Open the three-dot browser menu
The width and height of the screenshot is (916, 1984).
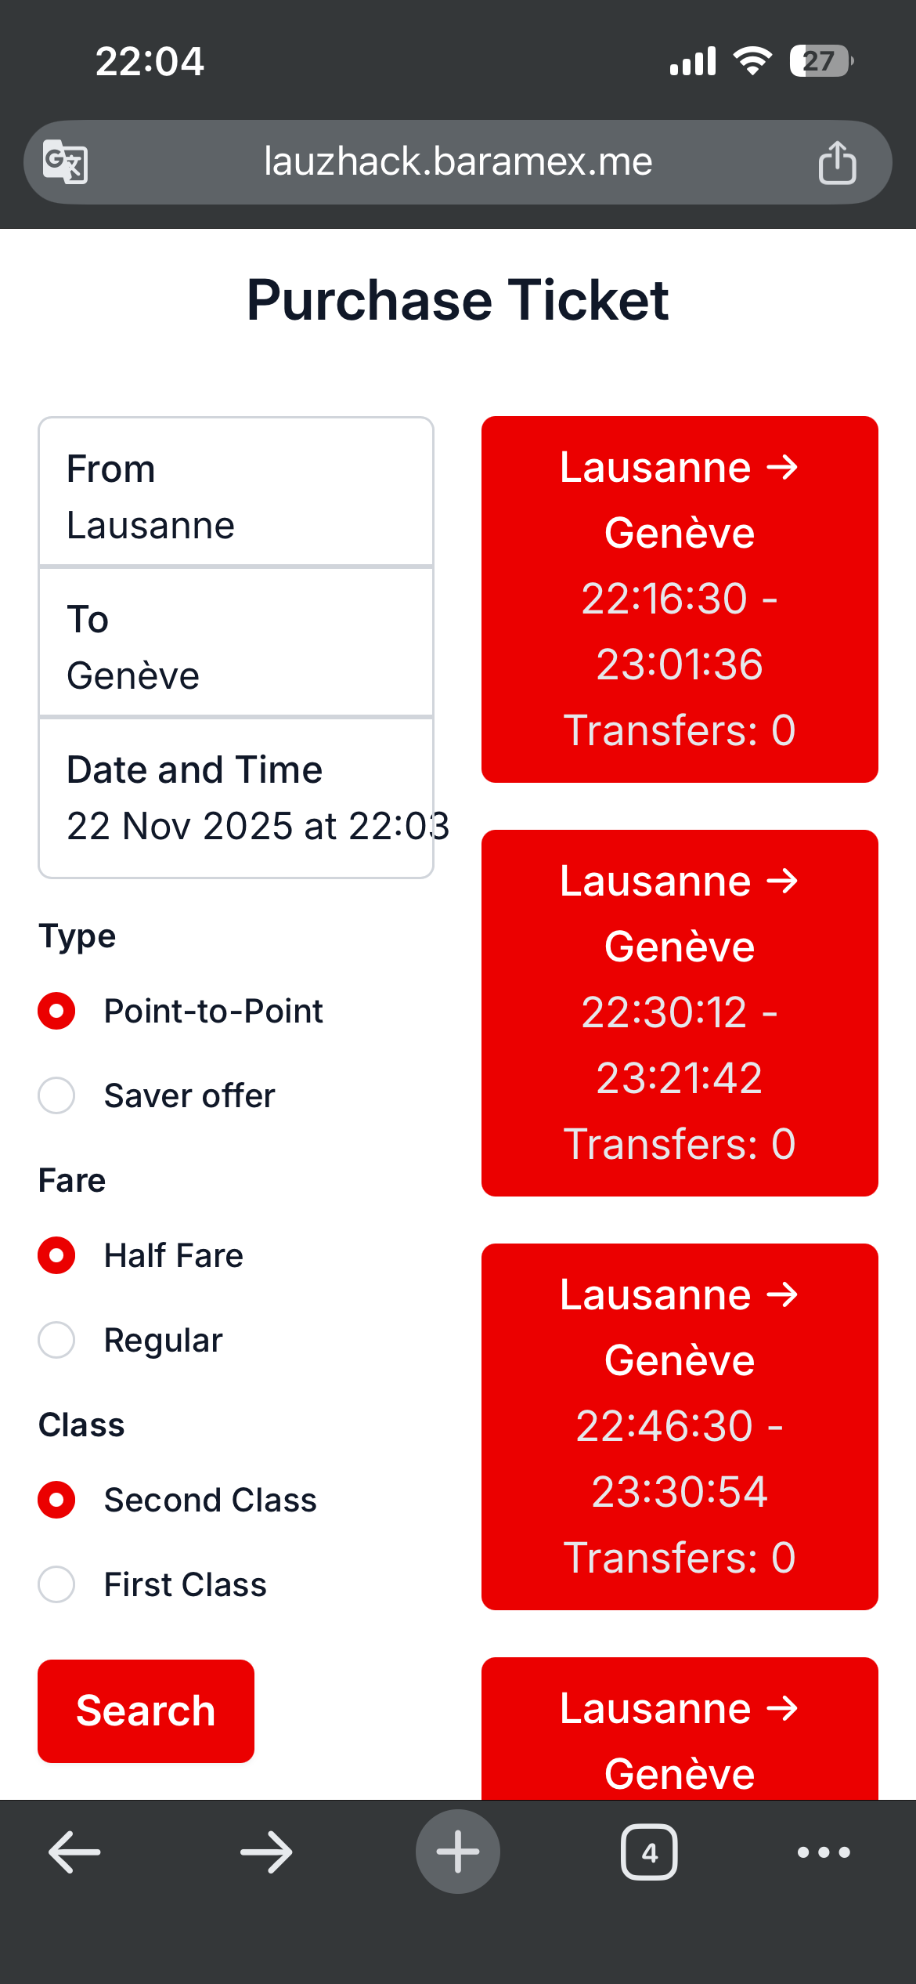(x=824, y=1852)
